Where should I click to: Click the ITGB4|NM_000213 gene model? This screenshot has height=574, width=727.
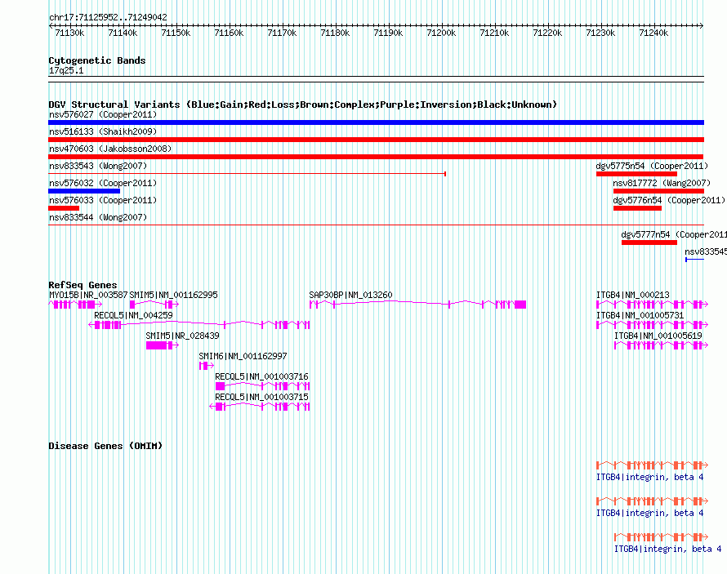pos(653,305)
